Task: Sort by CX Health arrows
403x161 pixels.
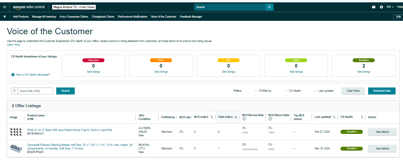Action: 362,117
